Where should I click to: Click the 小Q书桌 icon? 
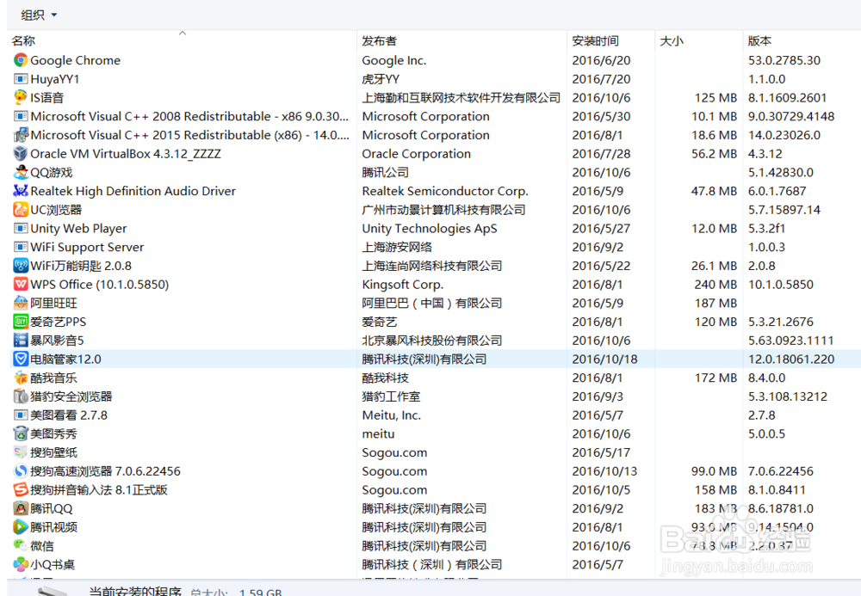coord(21,564)
